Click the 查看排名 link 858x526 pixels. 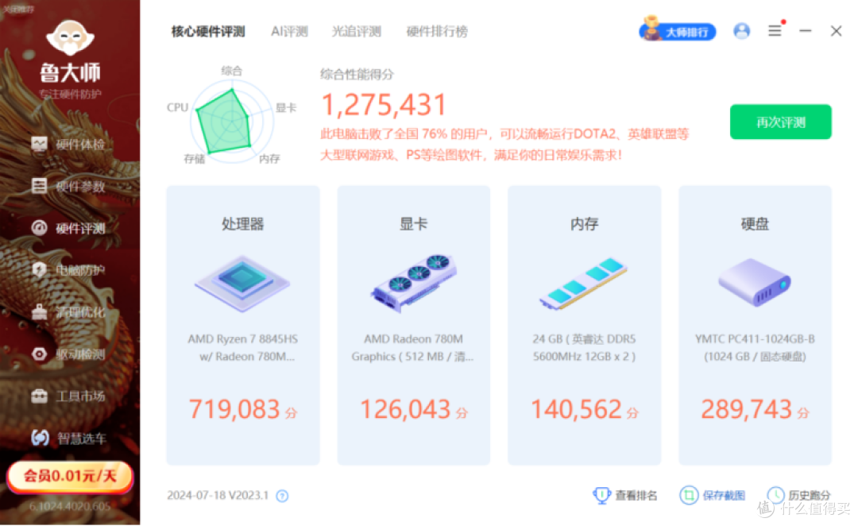636,495
